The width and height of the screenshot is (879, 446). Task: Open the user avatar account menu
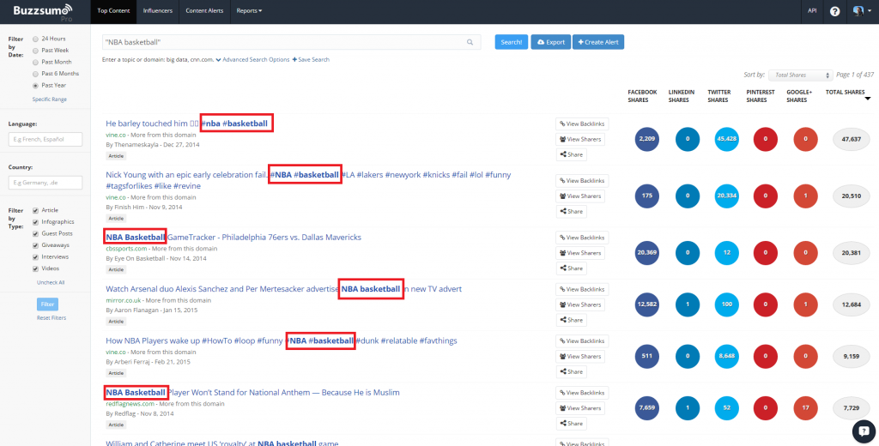pos(862,11)
